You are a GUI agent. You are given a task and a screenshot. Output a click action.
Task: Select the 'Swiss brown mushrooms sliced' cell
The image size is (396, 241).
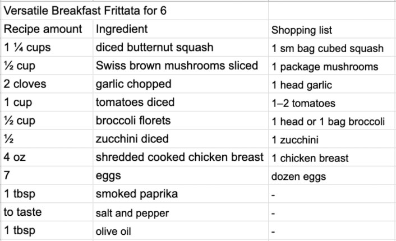pos(181,66)
